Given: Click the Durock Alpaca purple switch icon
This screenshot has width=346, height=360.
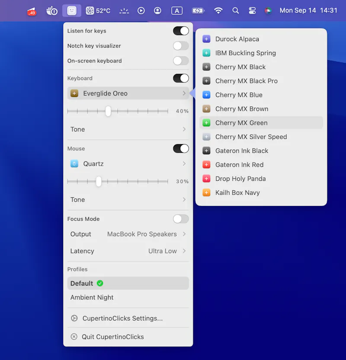Looking at the screenshot, I should [x=206, y=39].
